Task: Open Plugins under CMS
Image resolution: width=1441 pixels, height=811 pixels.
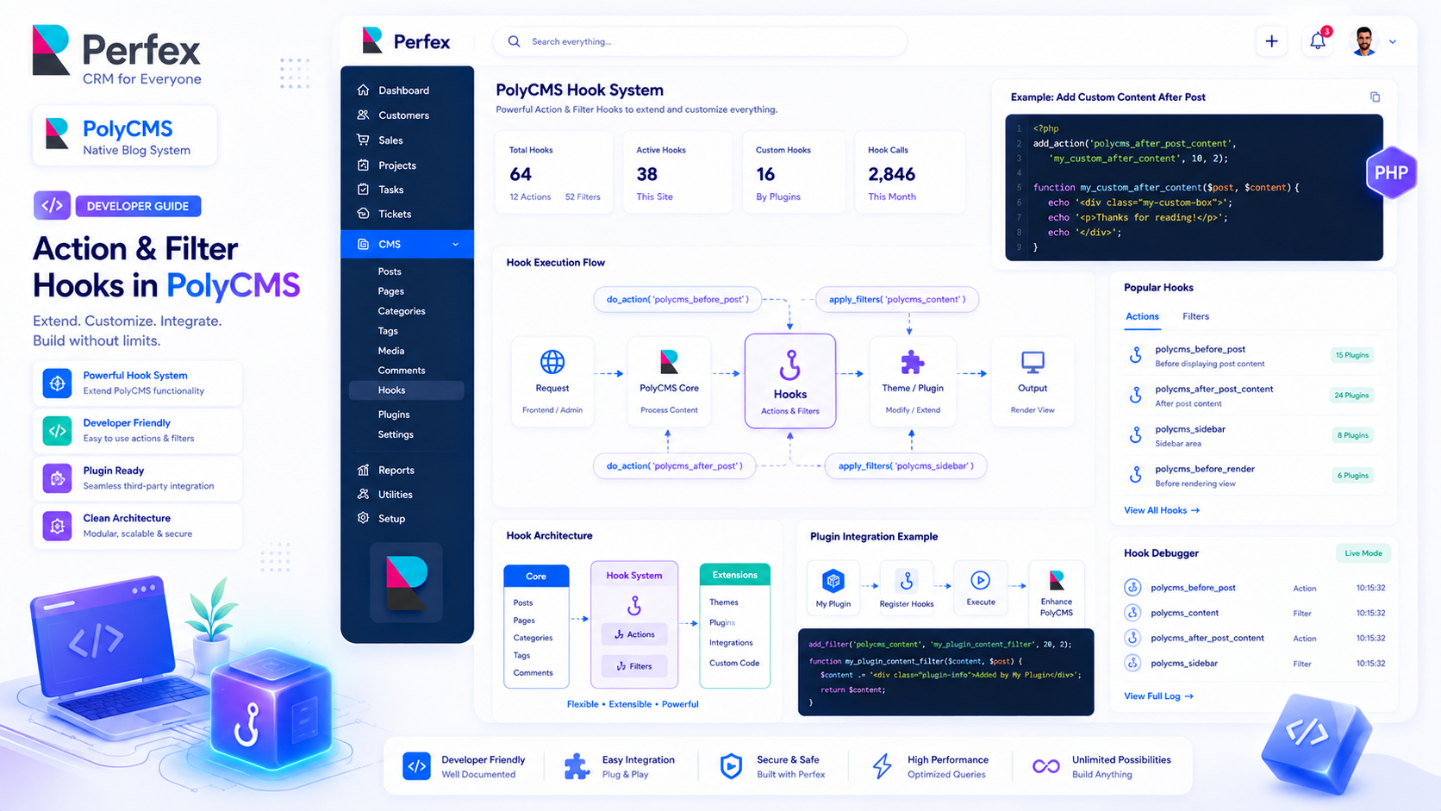Action: point(394,415)
